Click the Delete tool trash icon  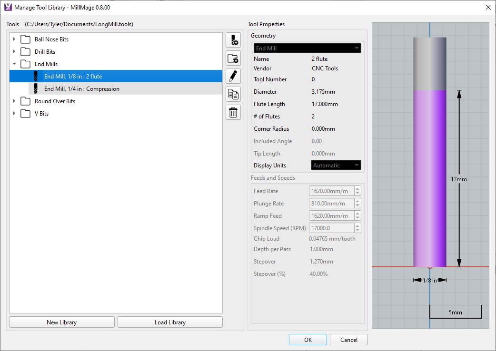click(233, 112)
